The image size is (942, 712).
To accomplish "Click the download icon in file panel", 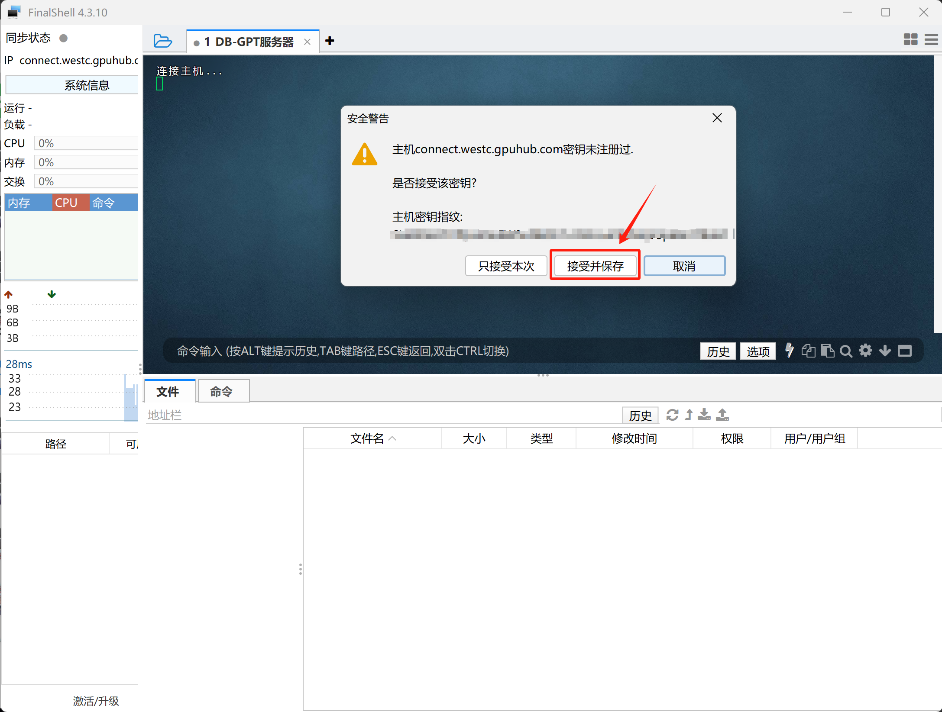I will click(x=704, y=415).
